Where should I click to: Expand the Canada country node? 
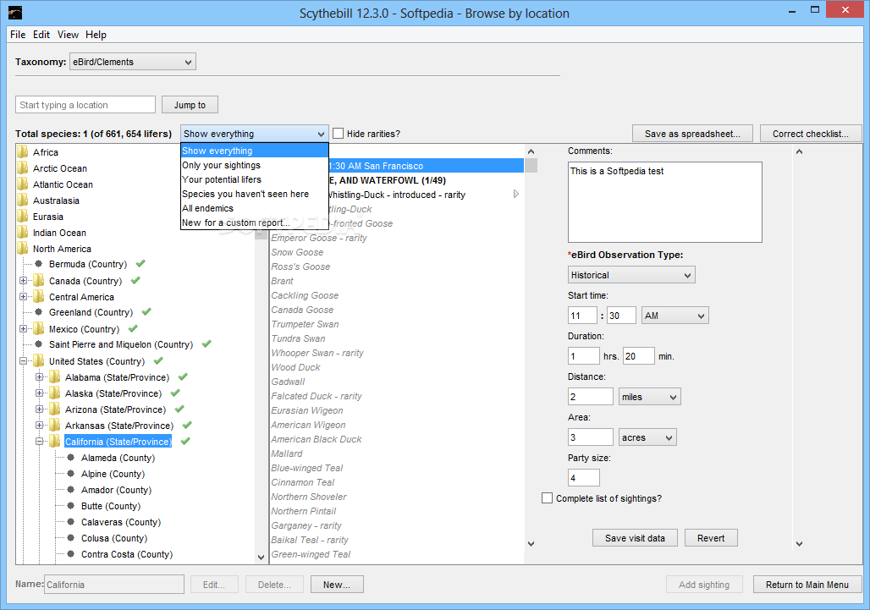point(24,281)
